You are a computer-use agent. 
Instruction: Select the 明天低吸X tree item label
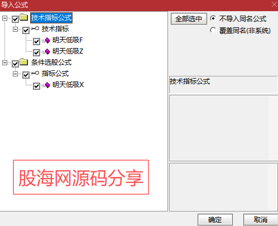pyautogui.click(x=68, y=85)
